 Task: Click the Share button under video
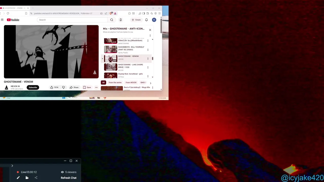pyautogui.click(x=74, y=87)
